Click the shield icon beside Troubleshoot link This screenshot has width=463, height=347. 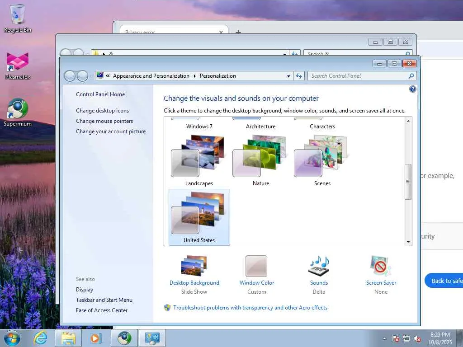(167, 308)
